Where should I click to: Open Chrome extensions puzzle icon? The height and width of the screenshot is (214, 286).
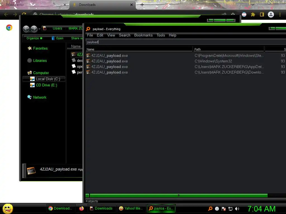253,14
